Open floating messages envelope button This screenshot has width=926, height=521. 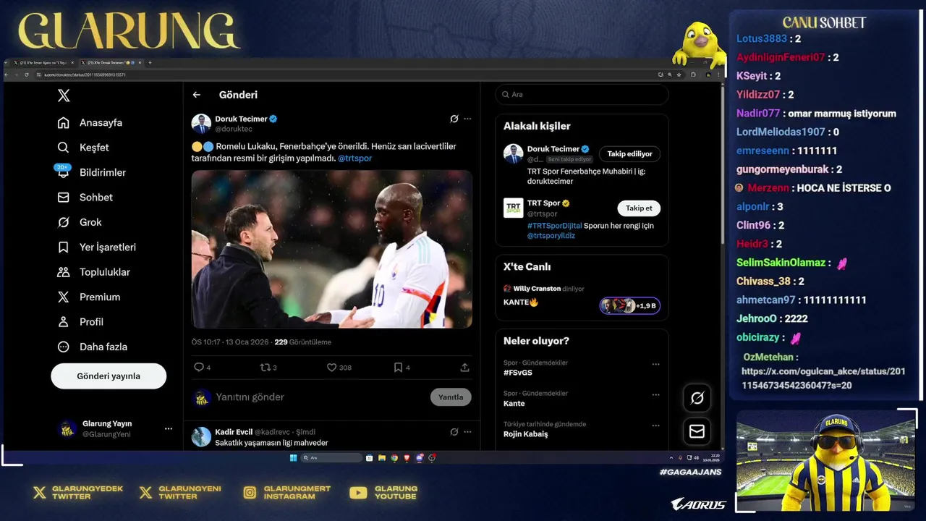[697, 431]
